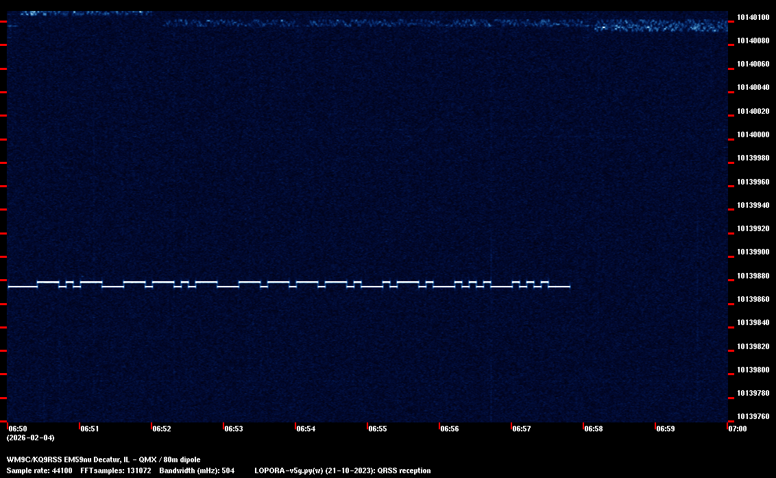This screenshot has height=478, width=776.
Task: Click the Sample rate: 44100 text
Action: point(39,470)
